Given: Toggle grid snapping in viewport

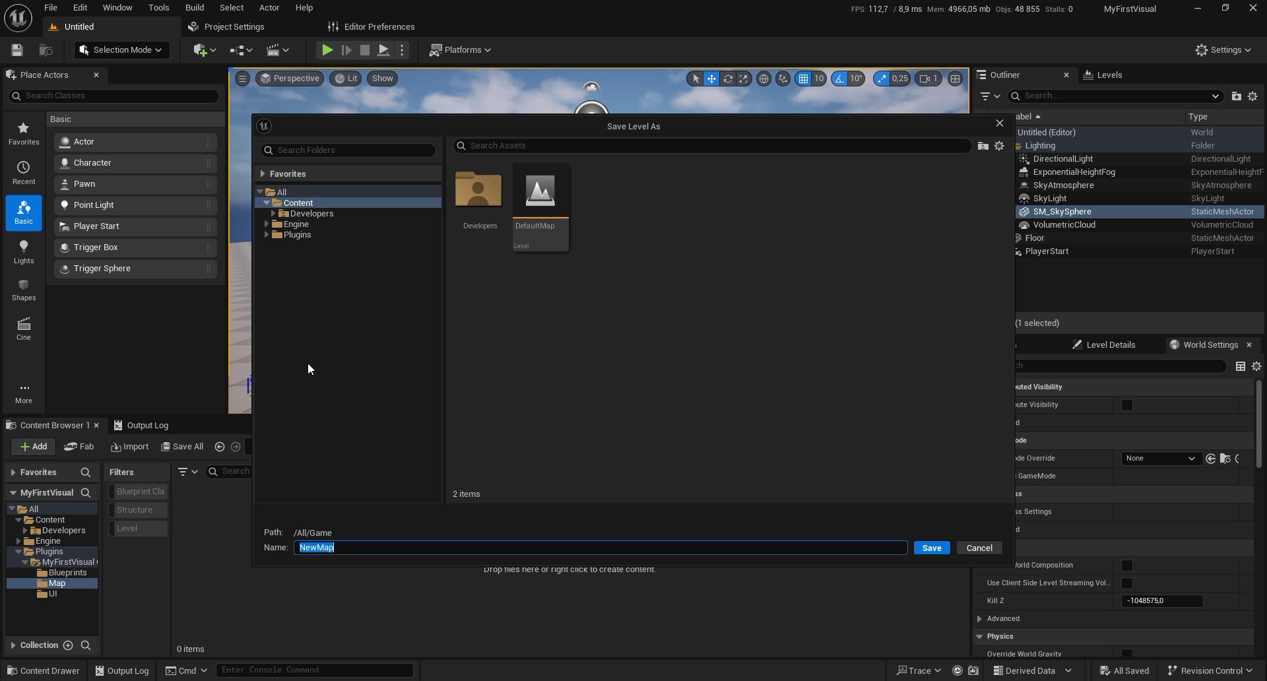Looking at the screenshot, I should 803,79.
